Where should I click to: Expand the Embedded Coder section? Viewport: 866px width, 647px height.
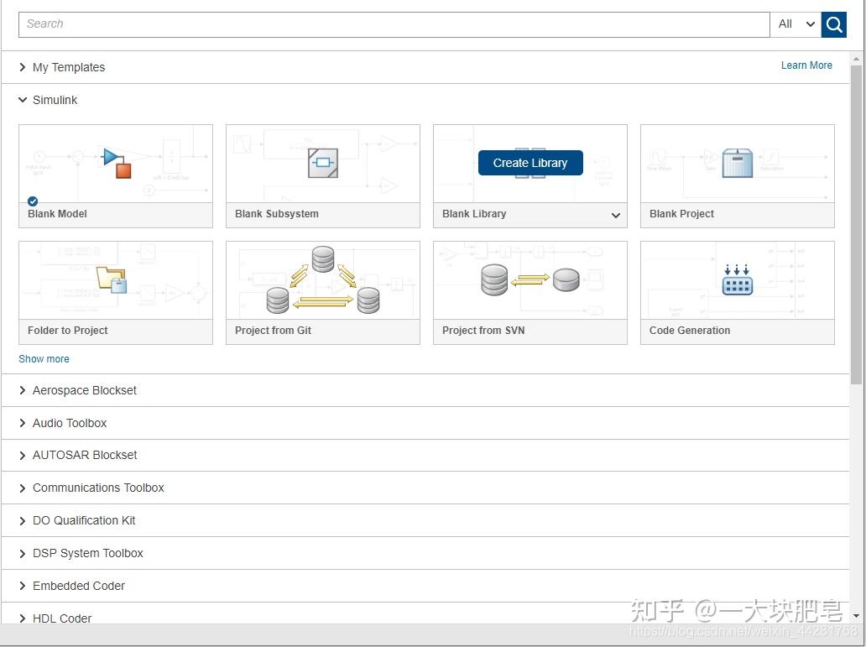(23, 587)
